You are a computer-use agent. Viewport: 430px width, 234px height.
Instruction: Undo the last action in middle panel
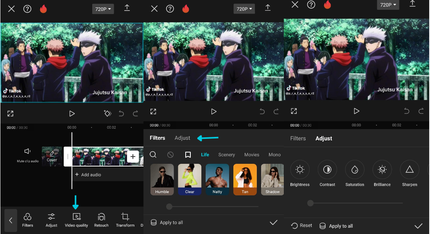[262, 112]
